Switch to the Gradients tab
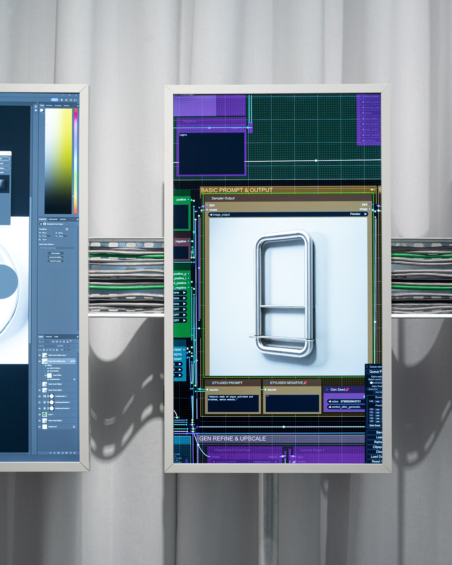Screen dimensions: 452x565 click(x=58, y=105)
